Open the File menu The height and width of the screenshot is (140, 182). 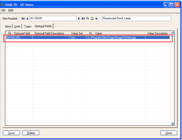4,10
